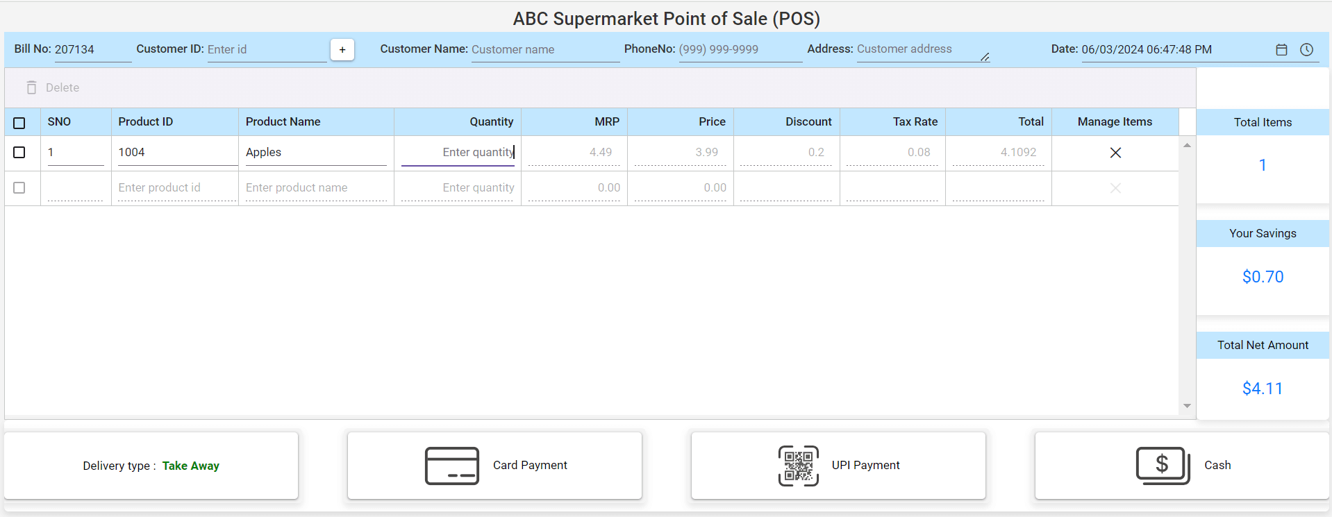The width and height of the screenshot is (1332, 517).
Task: Select the Card Payment credit card icon
Action: (x=451, y=466)
